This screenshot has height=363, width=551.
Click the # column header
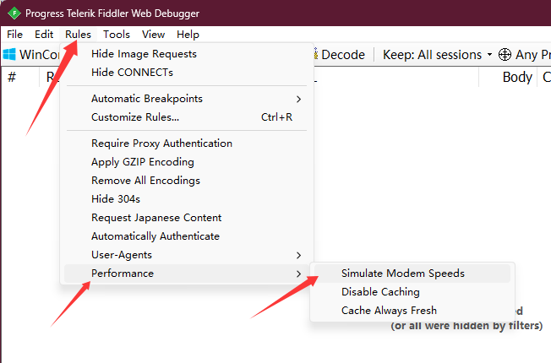click(12, 77)
